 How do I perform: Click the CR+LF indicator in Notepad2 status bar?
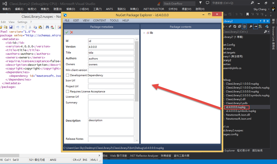click(77, 160)
